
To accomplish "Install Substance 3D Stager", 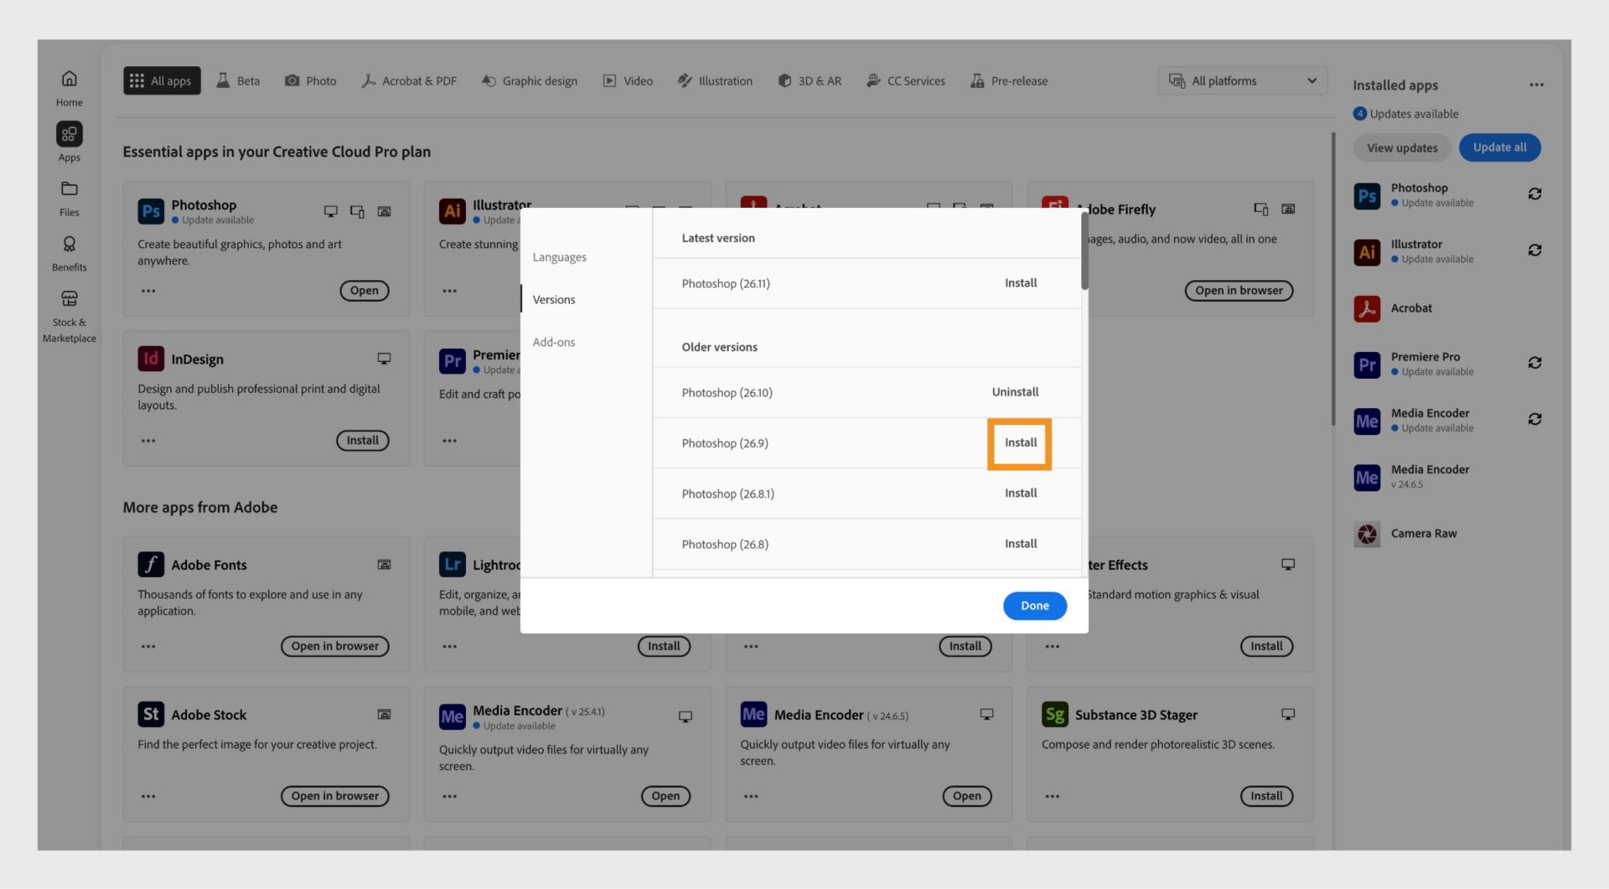I will coord(1266,796).
